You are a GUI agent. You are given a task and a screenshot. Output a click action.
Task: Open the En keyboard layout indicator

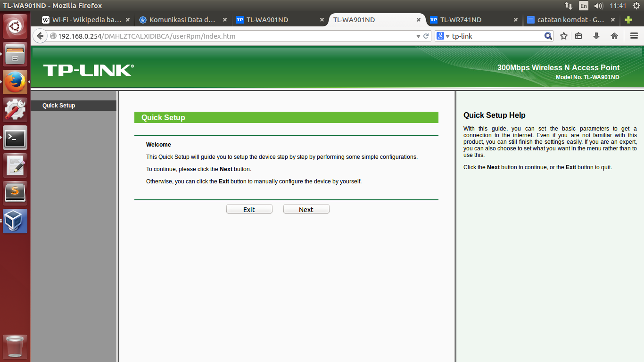pyautogui.click(x=584, y=6)
